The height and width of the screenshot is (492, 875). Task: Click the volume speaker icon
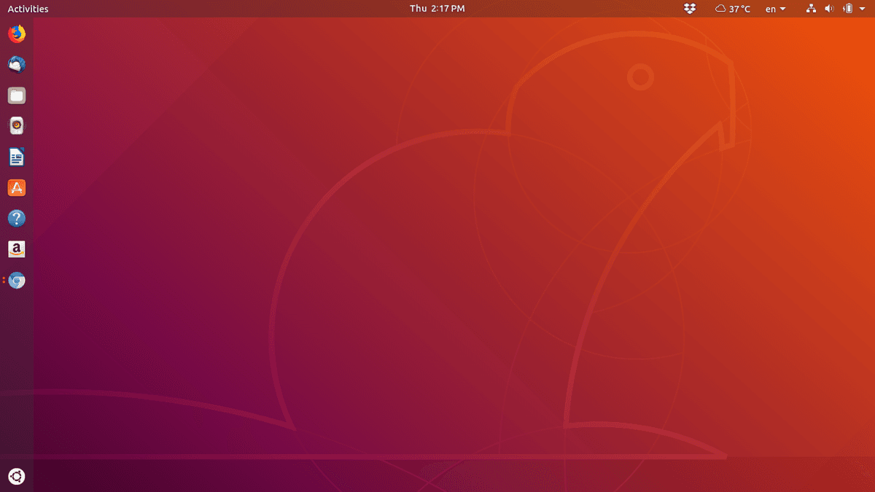tap(829, 9)
